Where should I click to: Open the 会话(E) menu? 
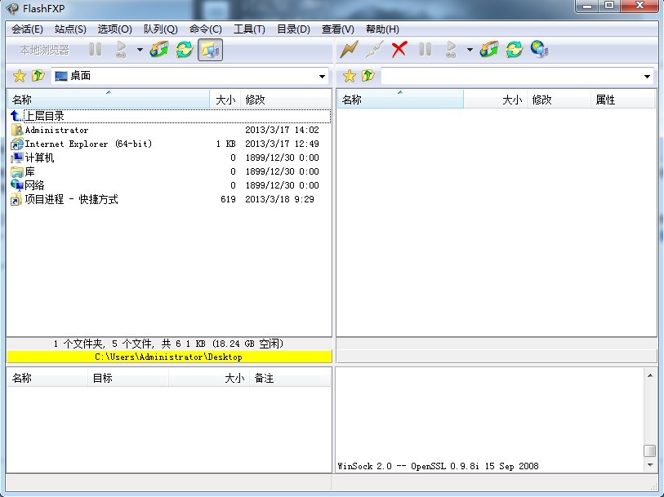tap(27, 29)
